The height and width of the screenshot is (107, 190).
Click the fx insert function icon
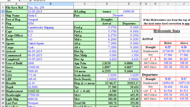click(31, 1)
